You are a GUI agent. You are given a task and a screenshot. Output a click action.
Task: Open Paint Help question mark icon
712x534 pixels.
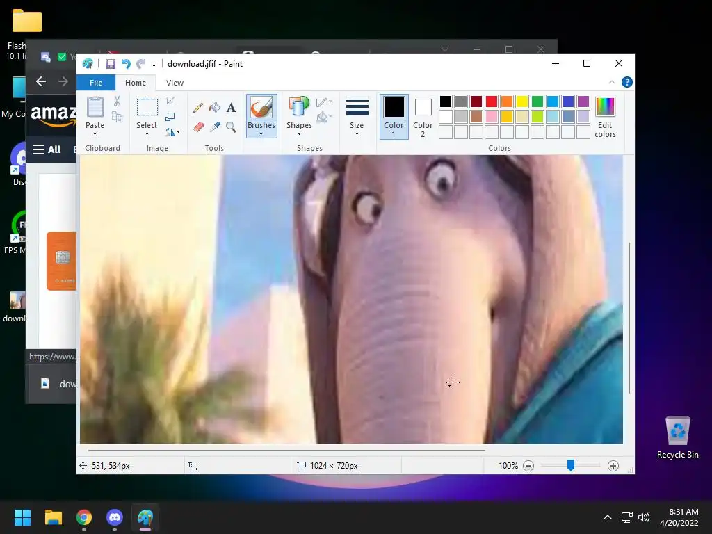pos(627,82)
